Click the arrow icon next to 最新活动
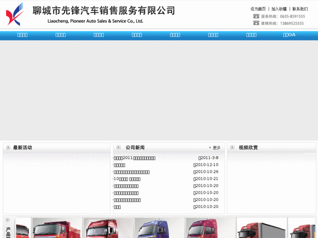The height and width of the screenshot is (238, 318). tap(8, 148)
